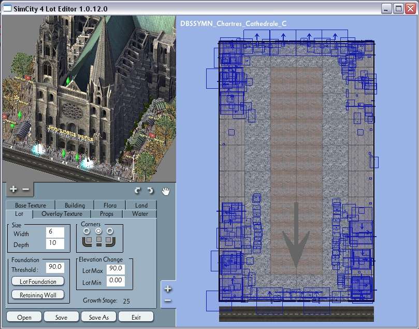Click the Lot Max elevation field
Image resolution: width=419 pixels, height=329 pixels.
[x=115, y=269]
